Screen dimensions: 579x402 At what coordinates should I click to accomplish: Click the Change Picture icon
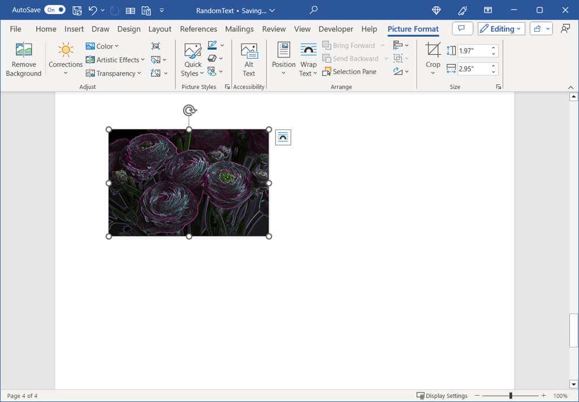155,59
